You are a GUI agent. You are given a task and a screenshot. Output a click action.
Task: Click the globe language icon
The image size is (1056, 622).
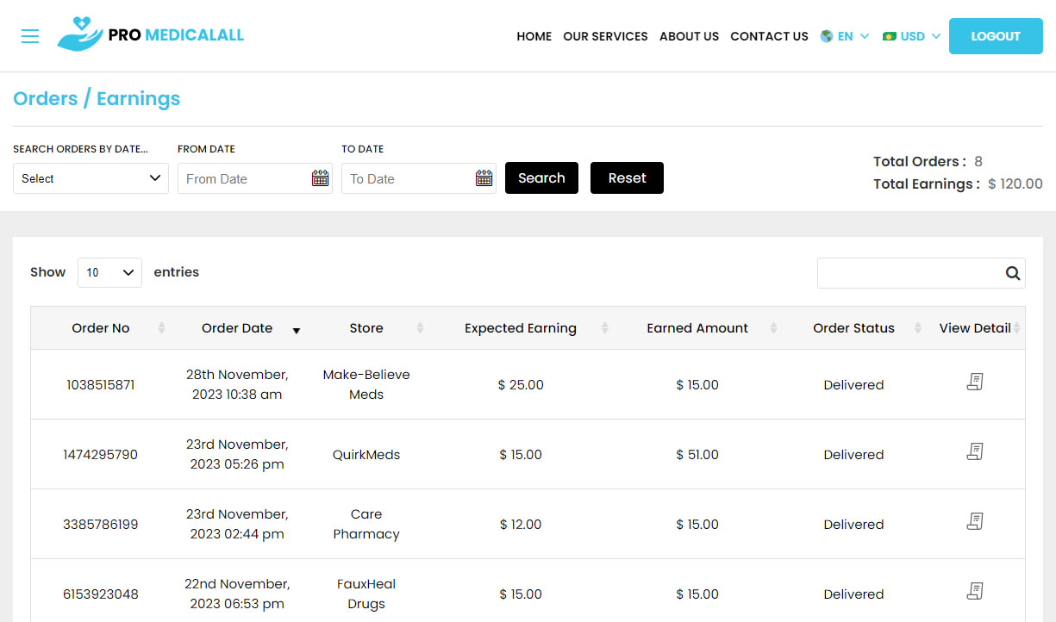(827, 36)
